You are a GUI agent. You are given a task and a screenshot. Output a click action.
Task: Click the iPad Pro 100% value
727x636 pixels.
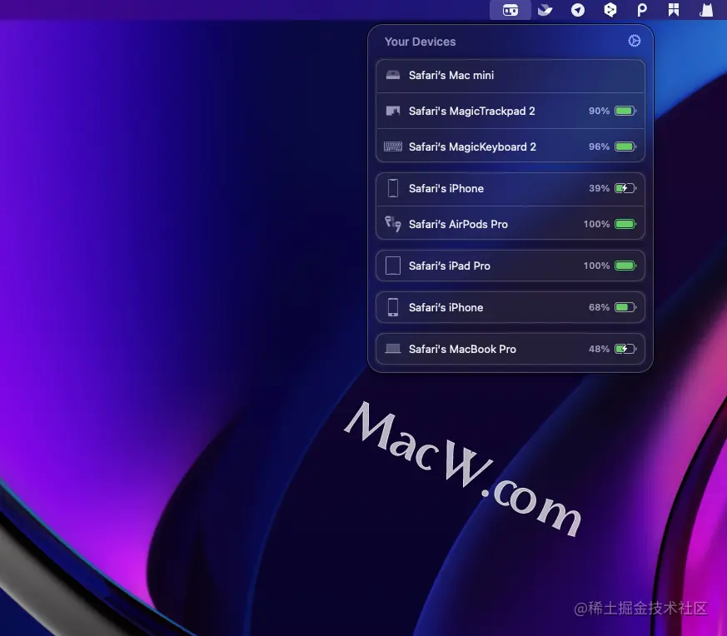596,266
